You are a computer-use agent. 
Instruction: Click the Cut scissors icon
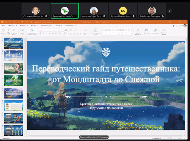(x=9, y=30)
